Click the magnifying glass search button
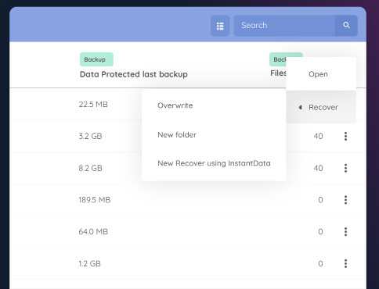This screenshot has width=379, height=289. (x=346, y=25)
